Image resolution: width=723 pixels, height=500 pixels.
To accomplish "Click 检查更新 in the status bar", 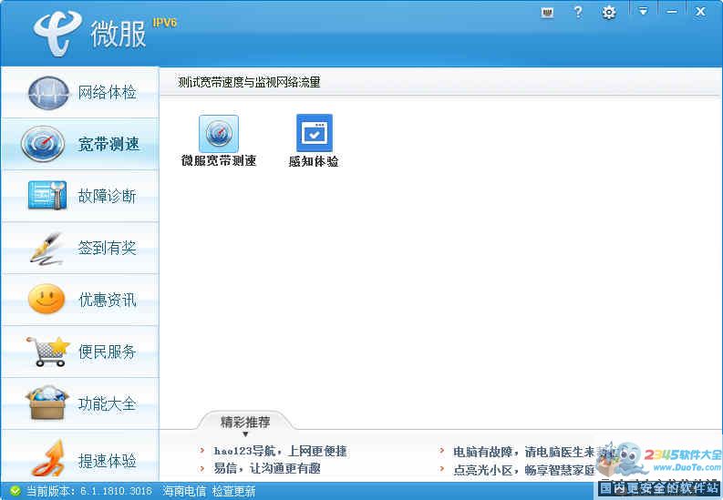I will 233,491.
